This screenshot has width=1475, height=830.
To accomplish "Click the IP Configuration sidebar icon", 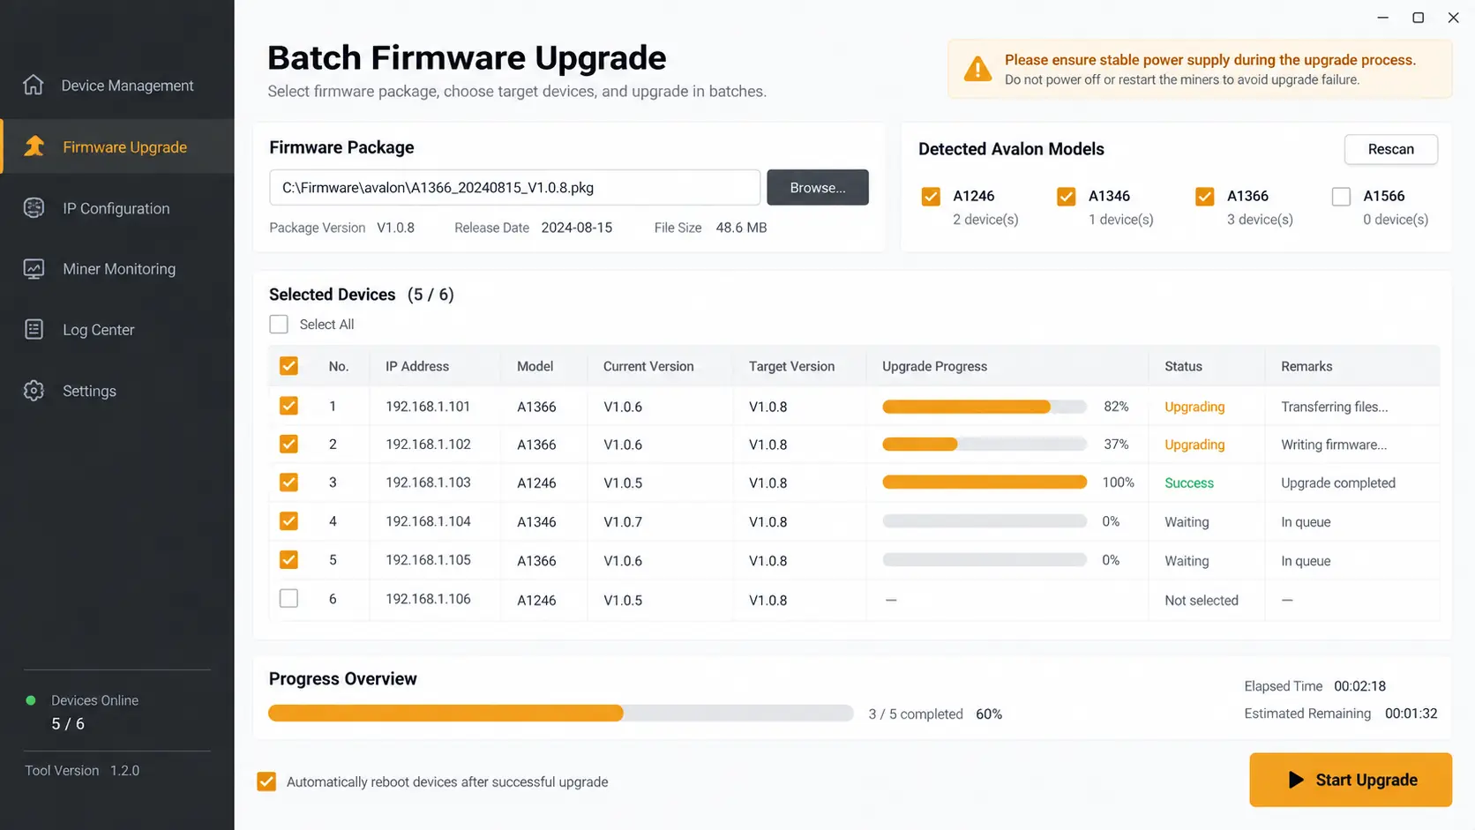I will (34, 208).
